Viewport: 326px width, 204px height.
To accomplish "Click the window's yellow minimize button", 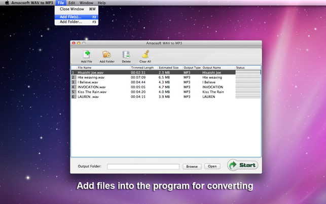I will [79, 43].
